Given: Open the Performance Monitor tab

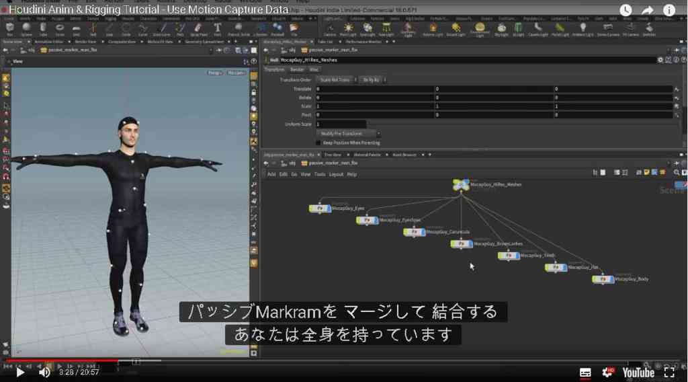Looking at the screenshot, I should tap(363, 42).
